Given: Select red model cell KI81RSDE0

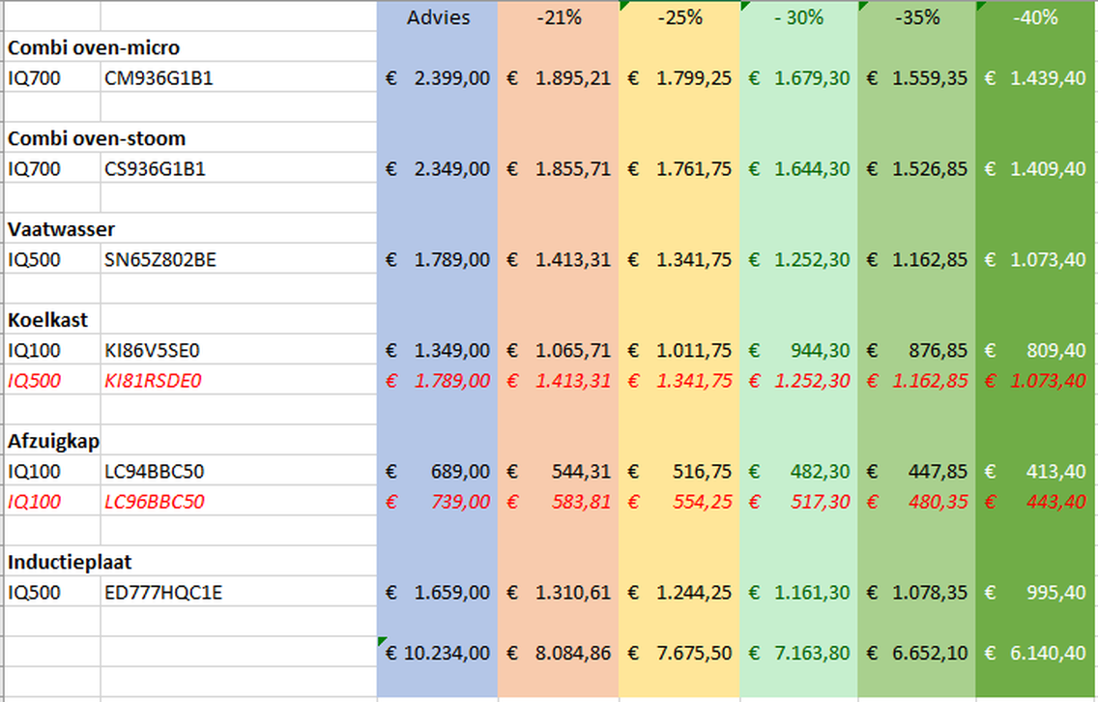Looking at the screenshot, I should 238,380.
